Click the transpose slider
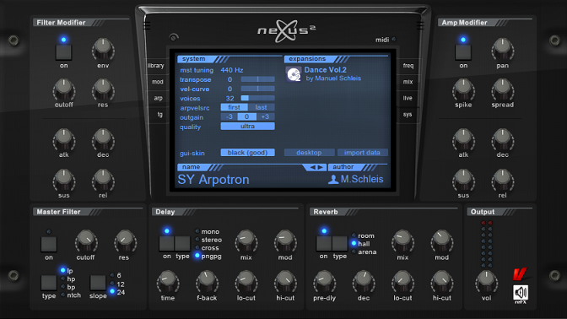Image resolution: width=567 pixels, height=319 pixels. 258,79
